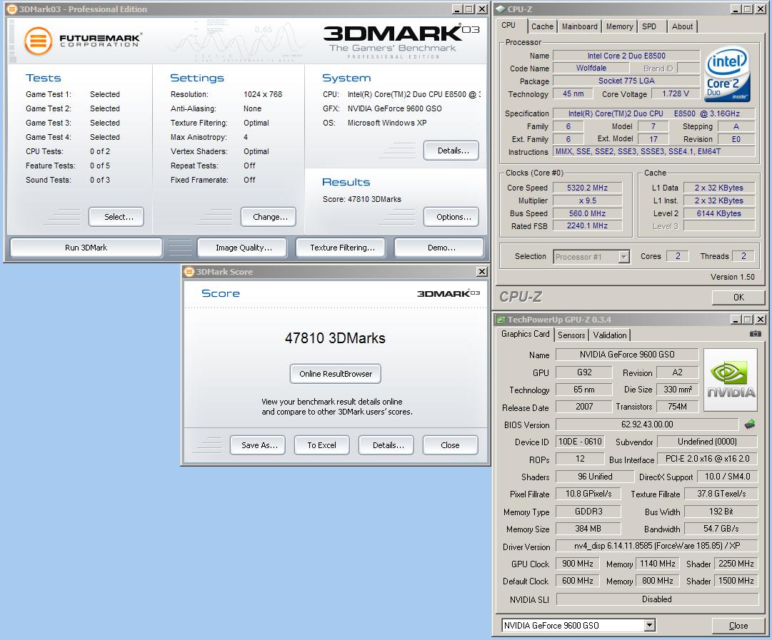Click the Memory Size value 384 MB
The image size is (772, 640).
tap(588, 529)
